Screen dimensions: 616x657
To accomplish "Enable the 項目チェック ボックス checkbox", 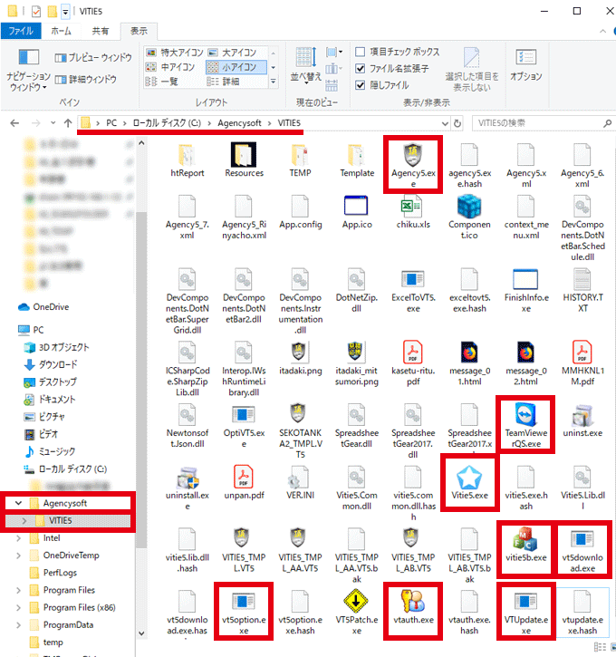I will pos(361,53).
